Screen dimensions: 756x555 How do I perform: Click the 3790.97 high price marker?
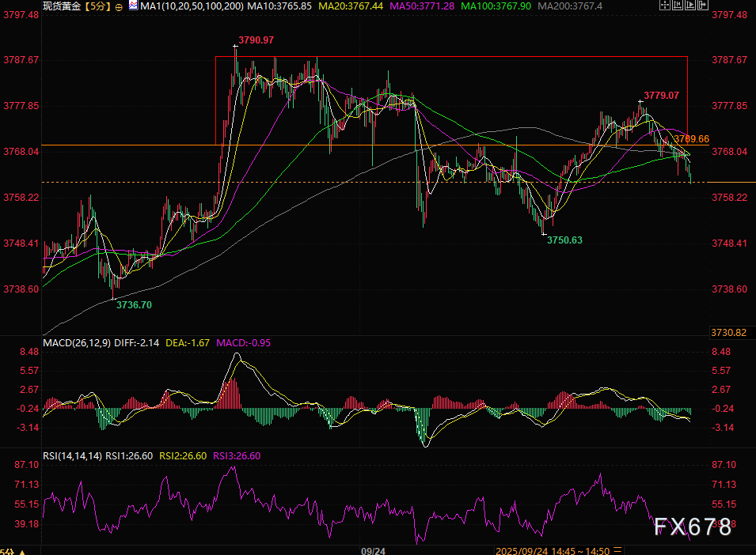tap(256, 40)
